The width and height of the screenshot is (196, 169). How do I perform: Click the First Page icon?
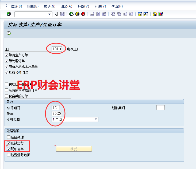point(113,14)
